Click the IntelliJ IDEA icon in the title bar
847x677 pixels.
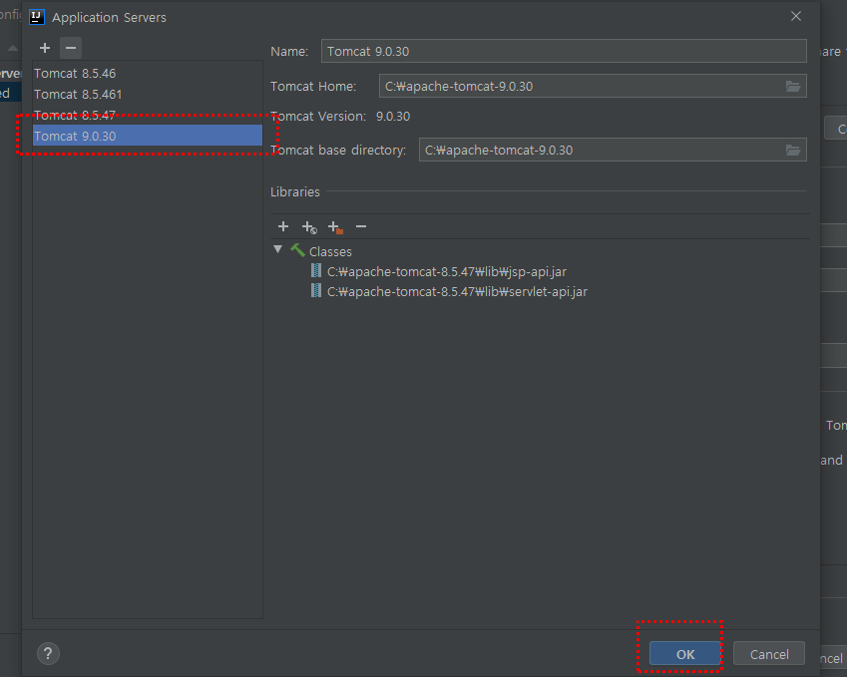(36, 17)
